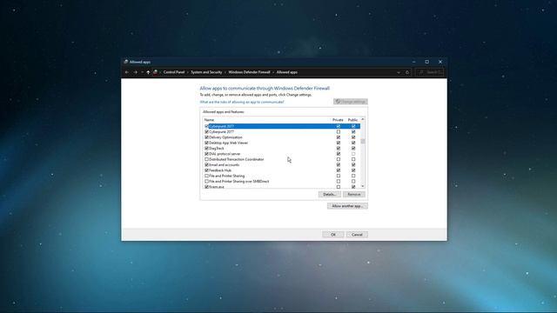
Task: Open the risks of allowing an app link
Action: [242, 102]
